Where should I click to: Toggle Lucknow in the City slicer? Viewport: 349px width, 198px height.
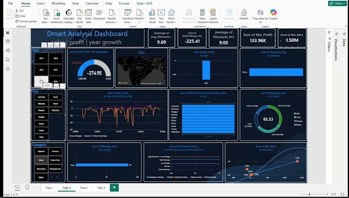(x=42, y=97)
